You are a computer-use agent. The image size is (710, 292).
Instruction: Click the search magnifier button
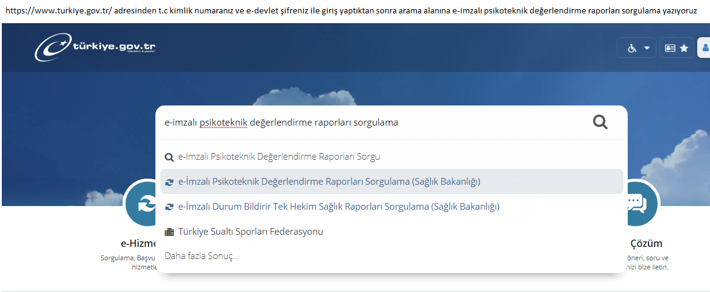(x=600, y=122)
